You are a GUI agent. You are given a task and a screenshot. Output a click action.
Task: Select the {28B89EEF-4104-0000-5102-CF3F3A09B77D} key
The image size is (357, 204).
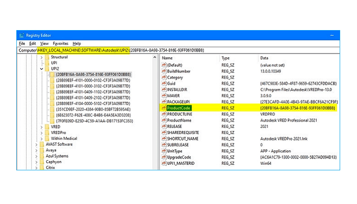[x=93, y=104]
